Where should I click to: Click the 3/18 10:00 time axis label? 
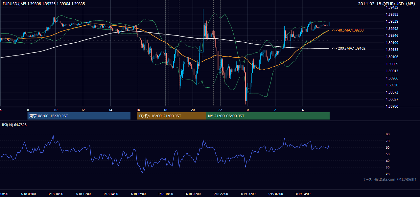pos(56,194)
